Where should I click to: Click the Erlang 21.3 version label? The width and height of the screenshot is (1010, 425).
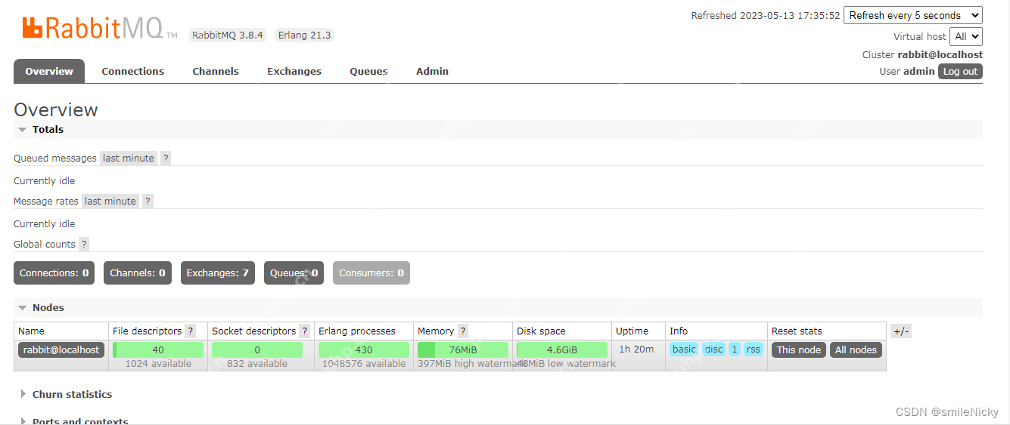304,35
